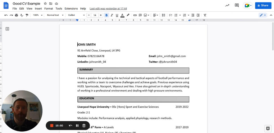This screenshot has width=274, height=133.
Task: Increase the paragraph indent
Action: (198, 15)
